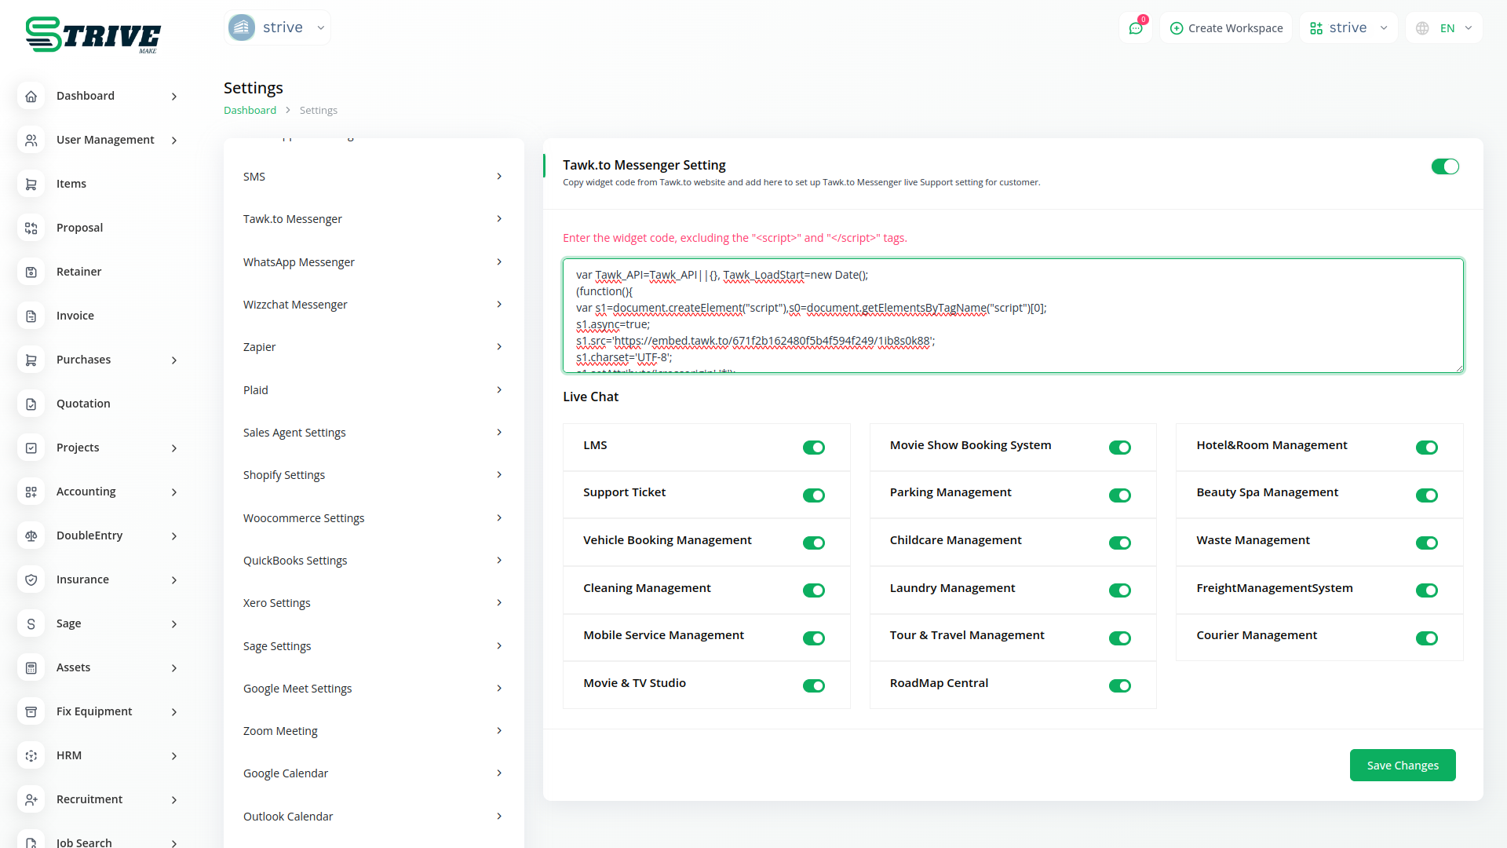Click the Create Workspace button

pyautogui.click(x=1226, y=28)
